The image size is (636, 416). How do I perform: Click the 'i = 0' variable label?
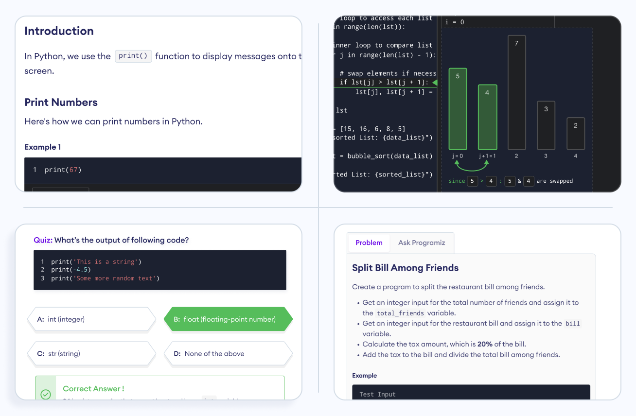point(455,22)
